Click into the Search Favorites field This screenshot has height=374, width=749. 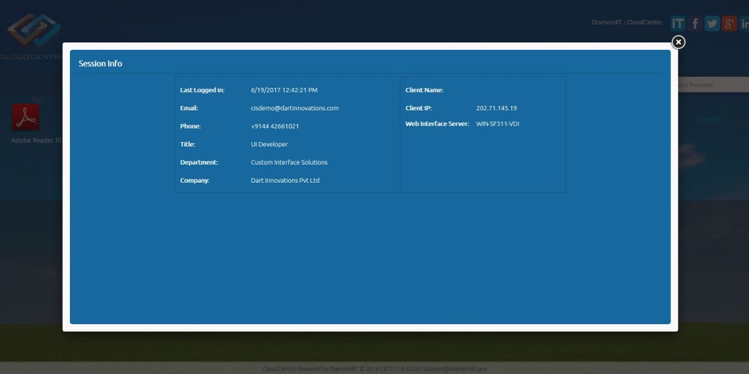[x=712, y=84]
